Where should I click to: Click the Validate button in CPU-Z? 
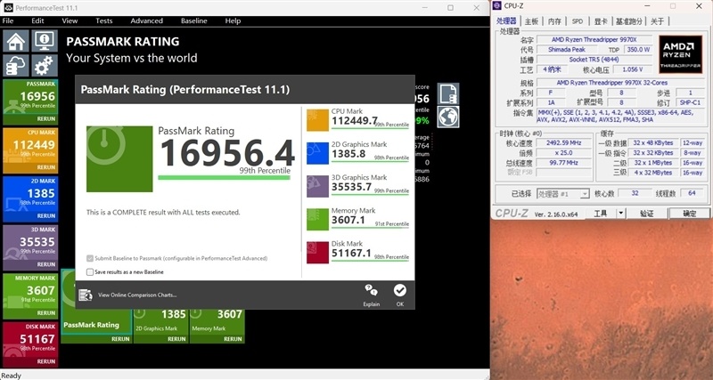(x=647, y=214)
